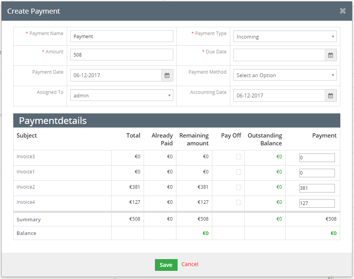354x279 pixels.
Task: Open the Payment Method dropdown
Action: 285,75
